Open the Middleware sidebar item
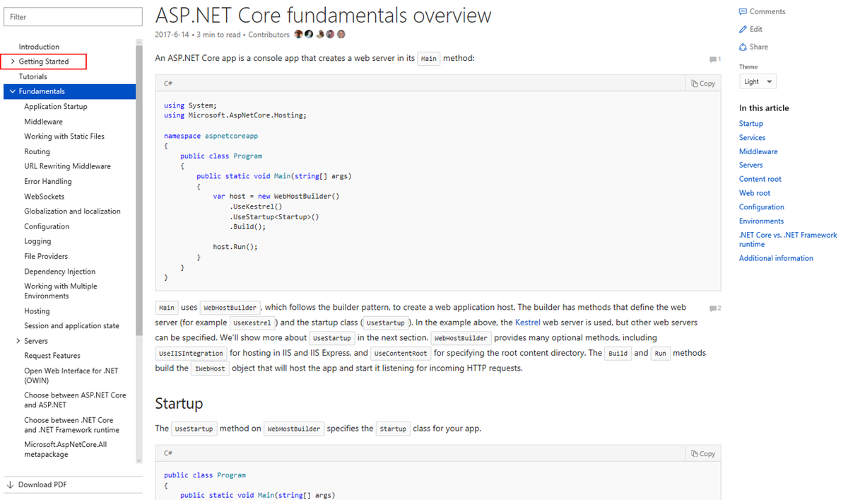 [43, 122]
